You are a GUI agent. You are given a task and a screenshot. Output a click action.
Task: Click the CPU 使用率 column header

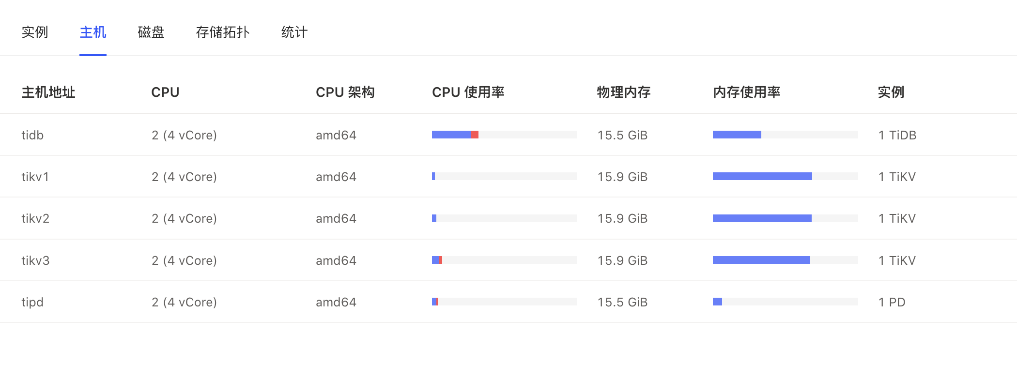[468, 92]
